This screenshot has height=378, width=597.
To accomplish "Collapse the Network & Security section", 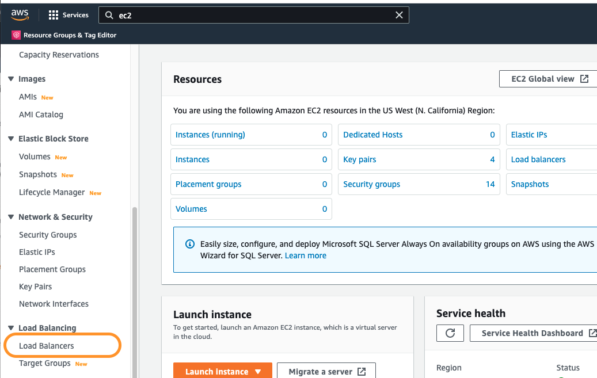I will [x=11, y=217].
